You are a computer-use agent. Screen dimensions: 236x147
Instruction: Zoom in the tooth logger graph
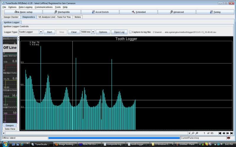(197, 133)
